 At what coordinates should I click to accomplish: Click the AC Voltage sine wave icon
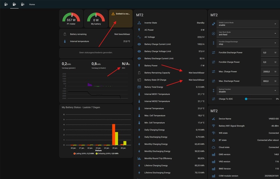[x=139, y=37]
